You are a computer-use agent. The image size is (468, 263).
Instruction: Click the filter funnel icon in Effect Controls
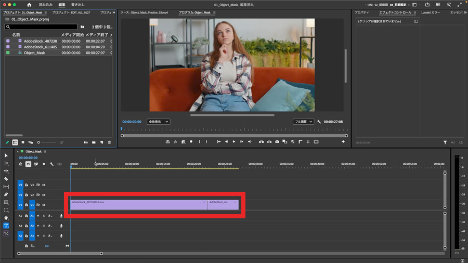[445, 142]
